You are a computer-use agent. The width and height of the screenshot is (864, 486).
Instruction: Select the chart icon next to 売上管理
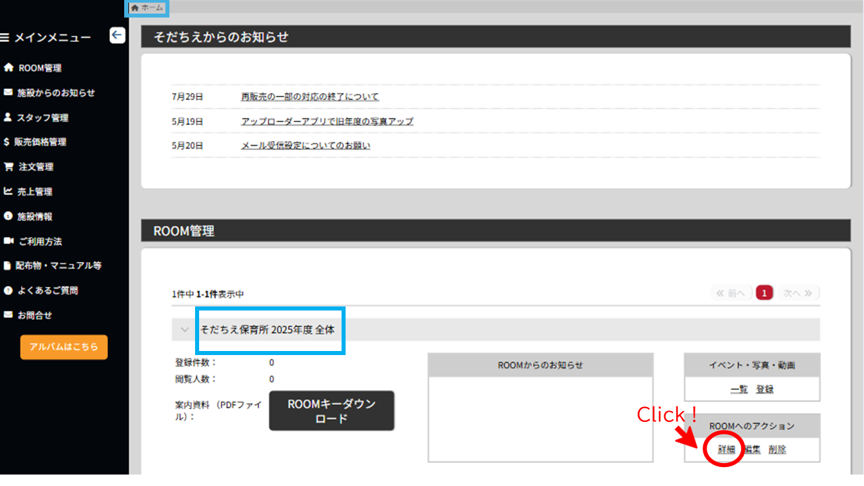pyautogui.click(x=7, y=191)
